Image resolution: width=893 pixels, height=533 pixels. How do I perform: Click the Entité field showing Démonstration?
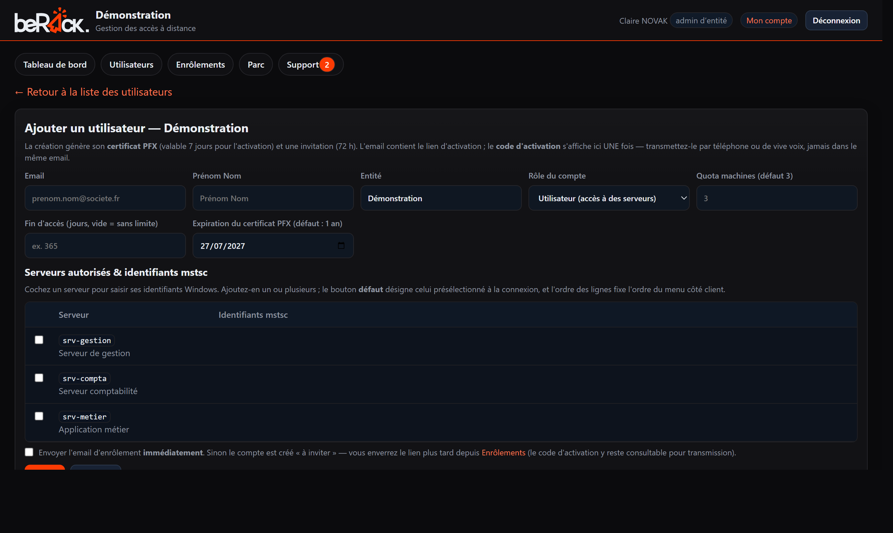point(441,198)
